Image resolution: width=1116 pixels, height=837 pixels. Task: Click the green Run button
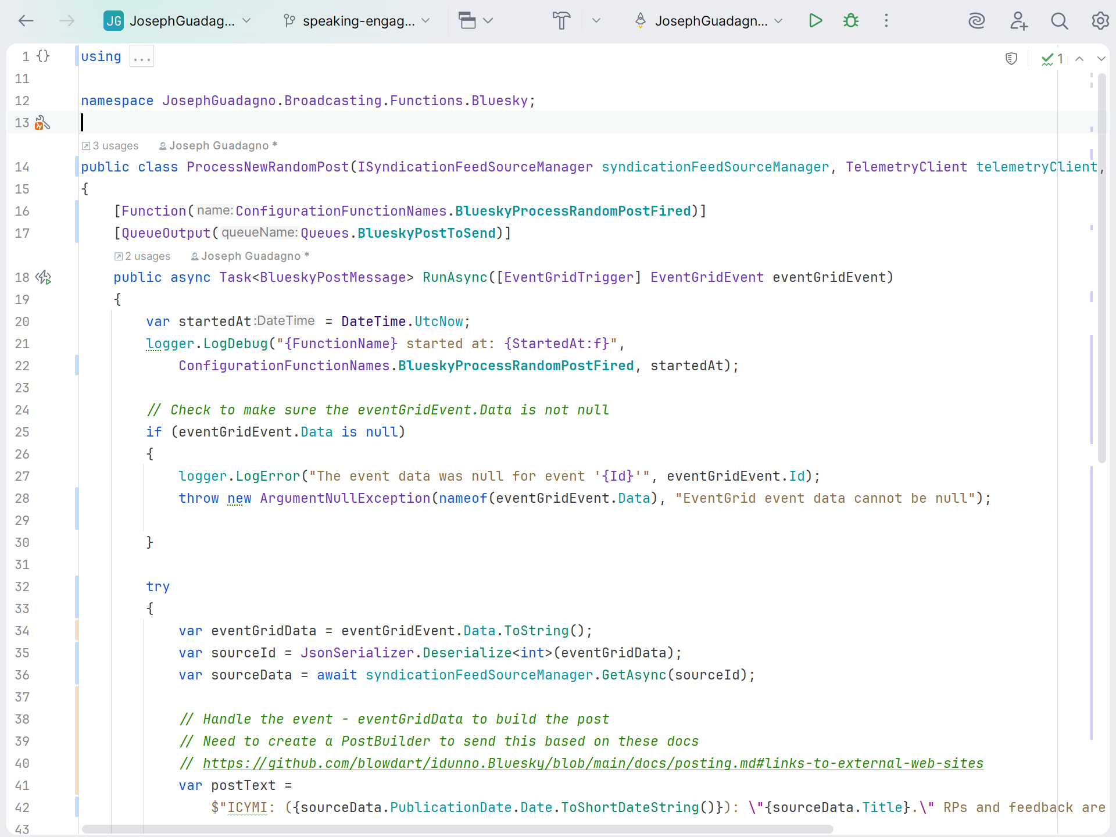click(815, 21)
